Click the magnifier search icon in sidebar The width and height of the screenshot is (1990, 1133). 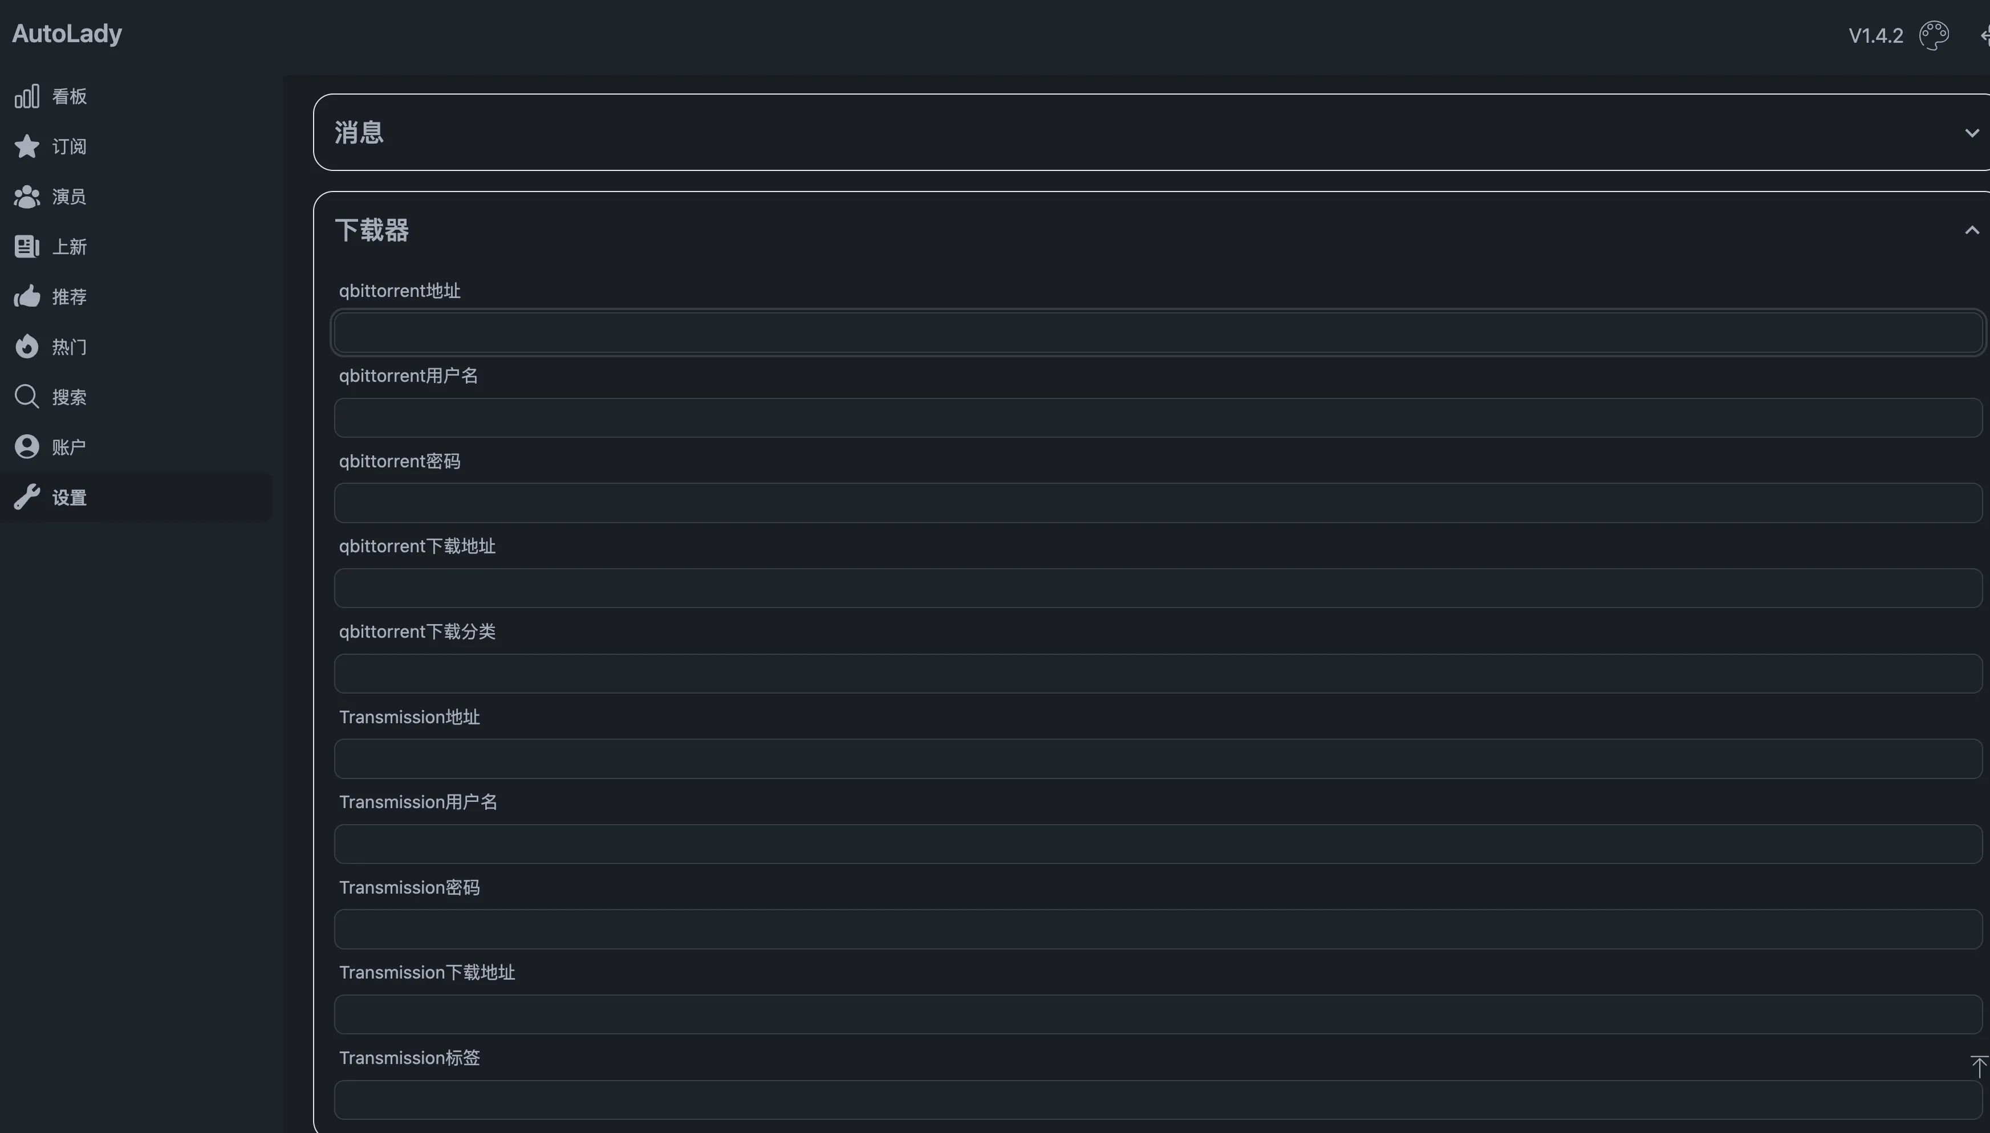pos(26,397)
